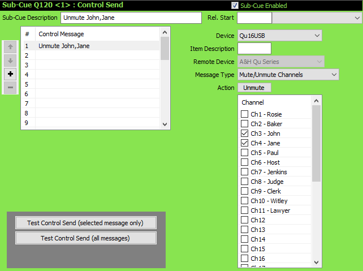Image resolution: width=363 pixels, height=271 pixels.
Task: Click control message list scroll up arrow
Action: tap(165, 32)
